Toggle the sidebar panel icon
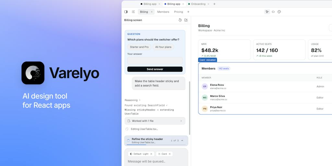 click(126, 12)
